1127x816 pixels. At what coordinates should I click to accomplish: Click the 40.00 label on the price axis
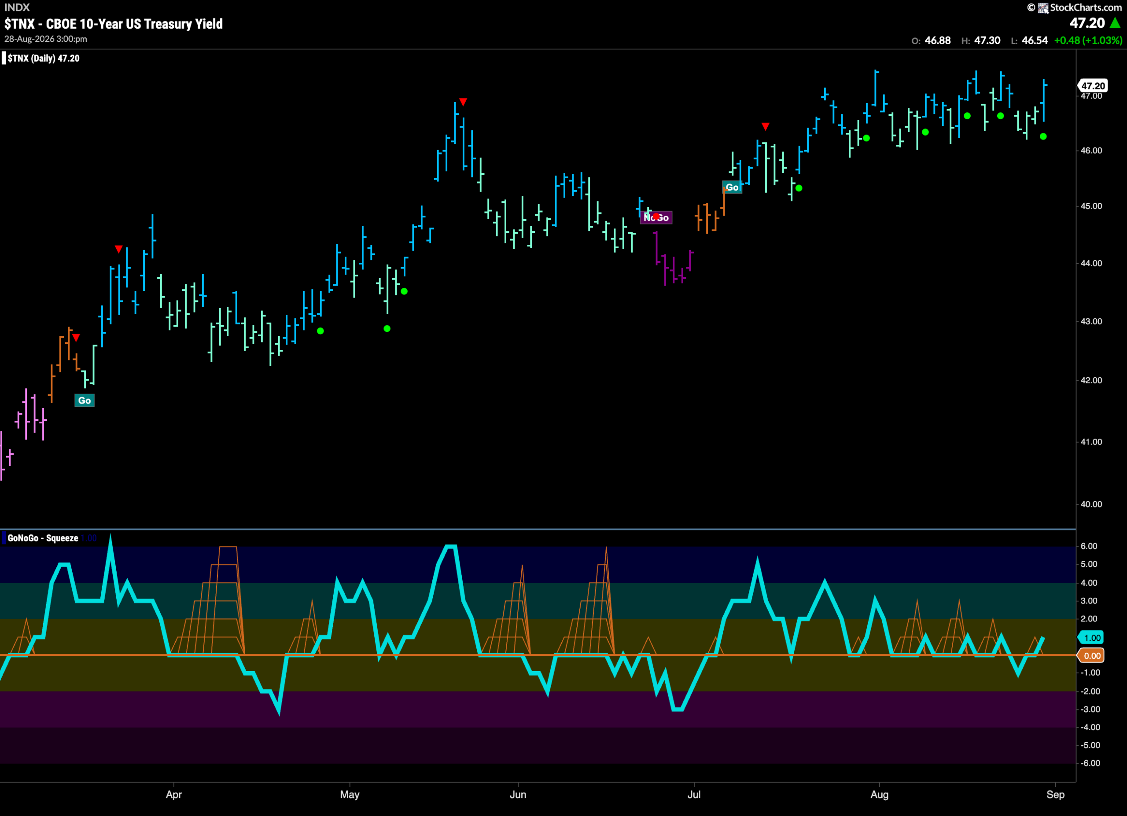coord(1091,504)
